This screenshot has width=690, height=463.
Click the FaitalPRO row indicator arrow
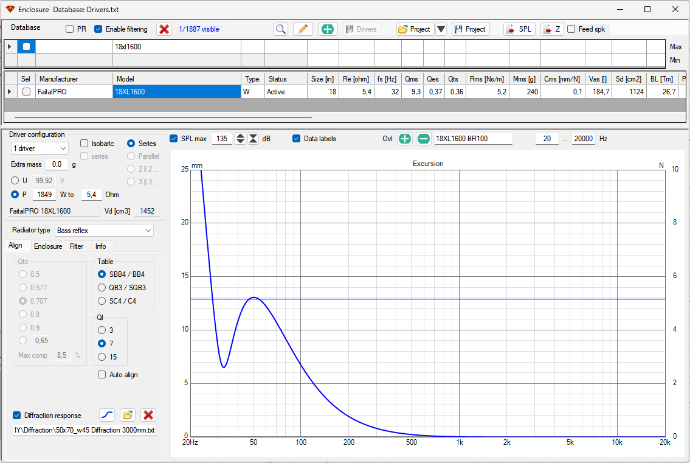(10, 92)
